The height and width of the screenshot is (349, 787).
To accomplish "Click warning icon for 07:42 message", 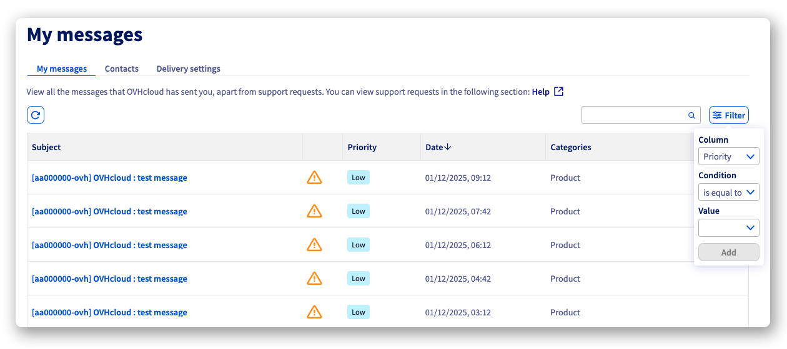I will point(314,211).
